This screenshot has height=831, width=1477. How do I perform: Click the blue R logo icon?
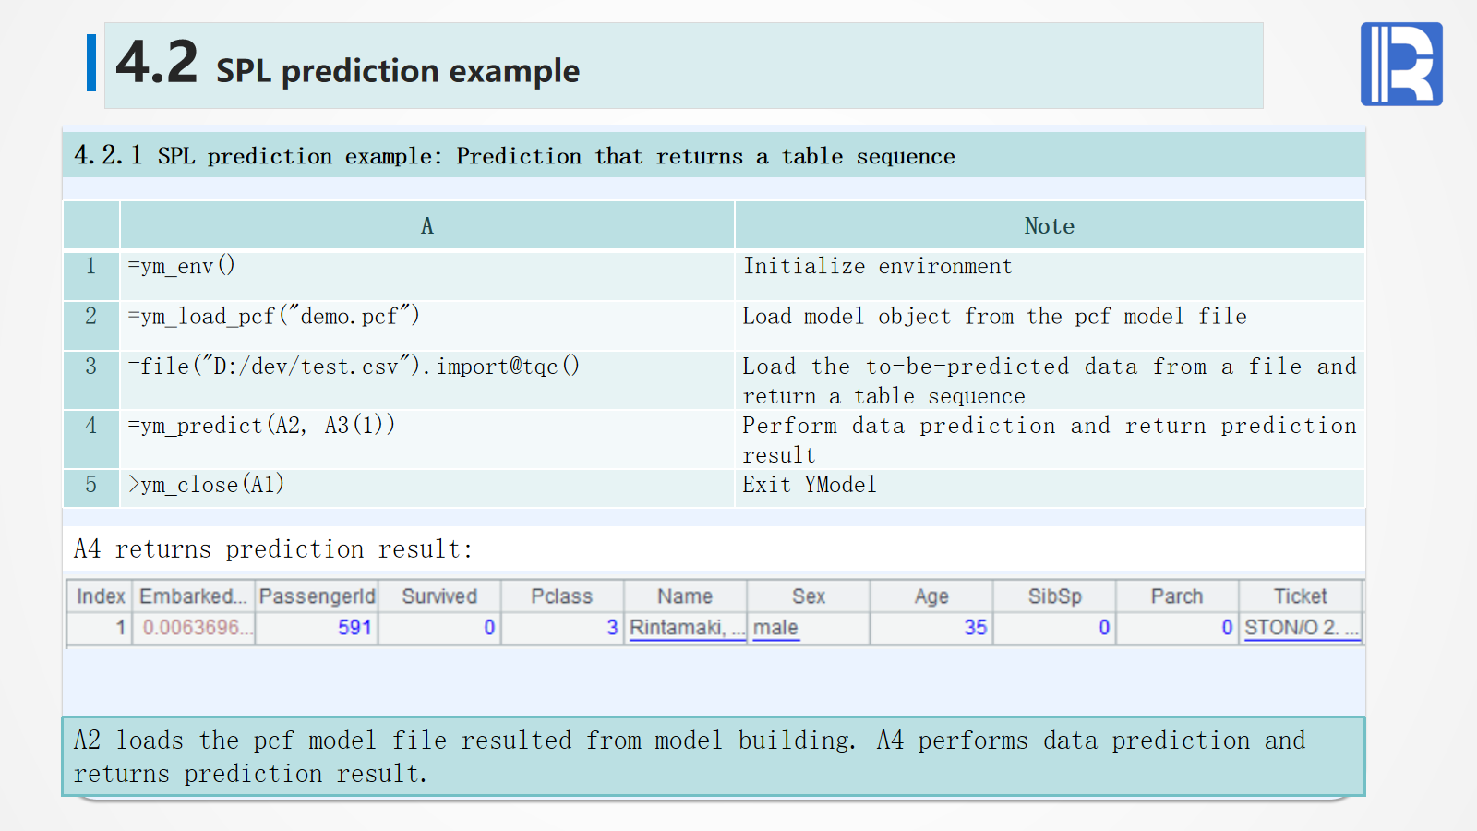pos(1400,64)
